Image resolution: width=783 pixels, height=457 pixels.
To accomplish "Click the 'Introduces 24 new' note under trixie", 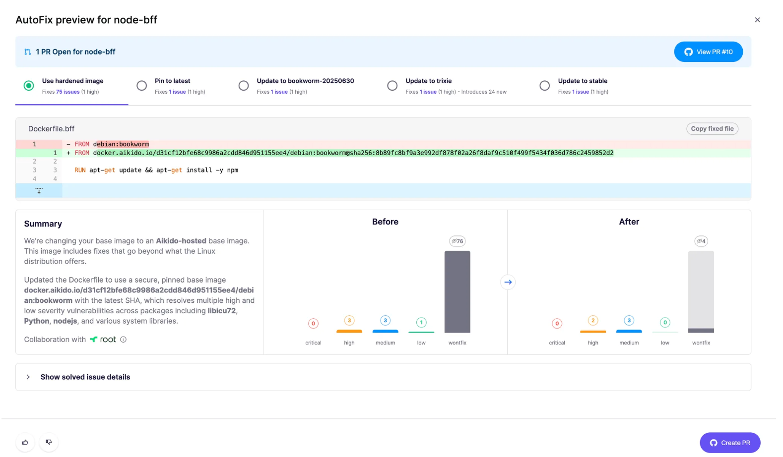I will point(484,92).
